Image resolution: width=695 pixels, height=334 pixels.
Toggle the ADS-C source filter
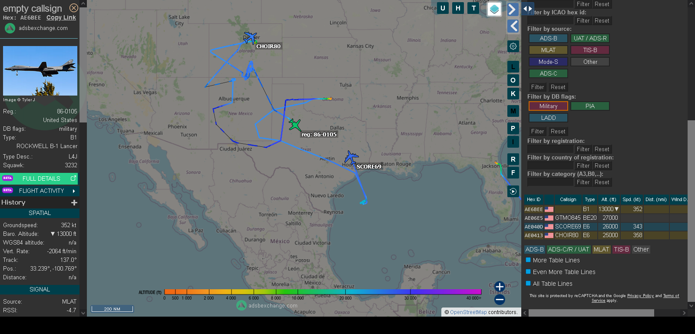[x=548, y=73]
